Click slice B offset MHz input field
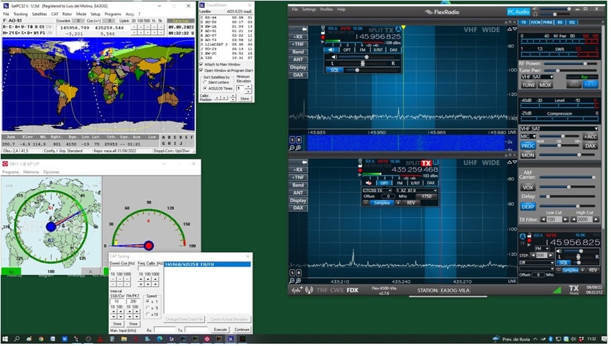Viewport: 611px width, 346px height. coord(387,196)
